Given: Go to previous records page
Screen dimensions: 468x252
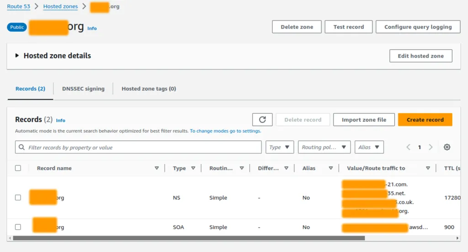Looking at the screenshot, I should click(408, 147).
